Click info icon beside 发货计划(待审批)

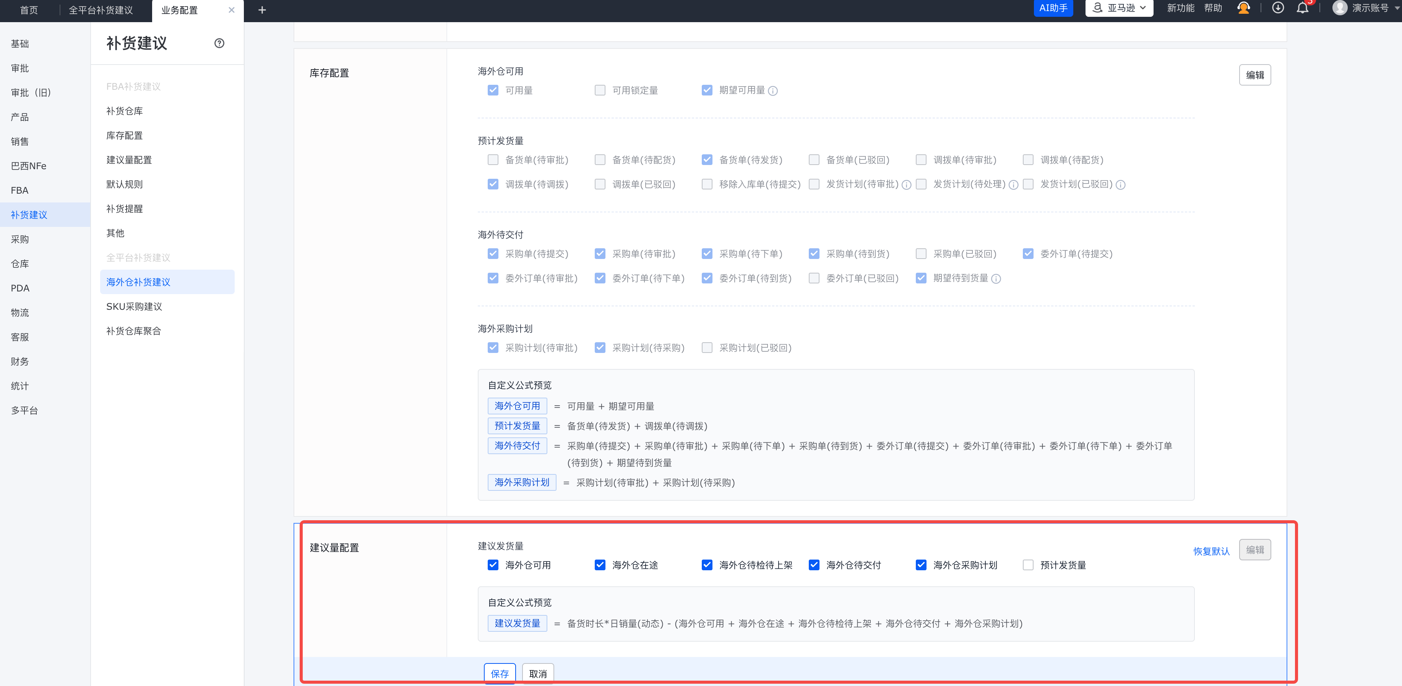click(906, 185)
